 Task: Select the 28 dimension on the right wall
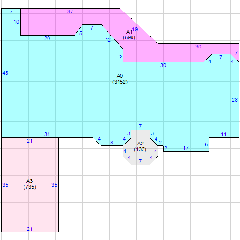235,100
